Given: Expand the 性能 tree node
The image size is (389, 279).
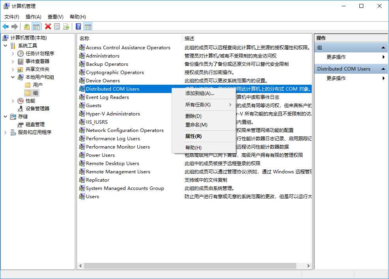Looking at the screenshot, I should (x=13, y=101).
